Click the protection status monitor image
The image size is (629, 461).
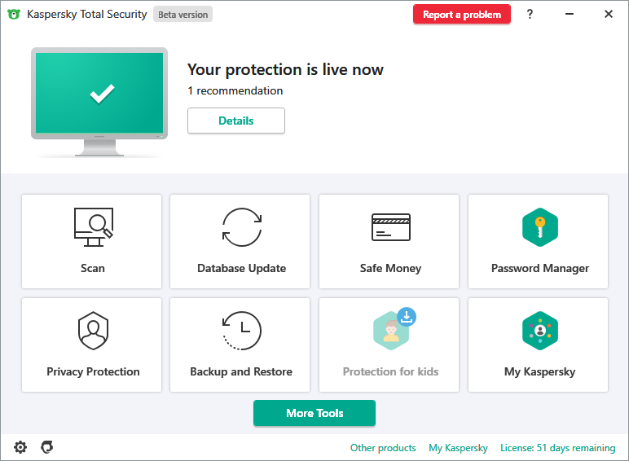[x=101, y=98]
